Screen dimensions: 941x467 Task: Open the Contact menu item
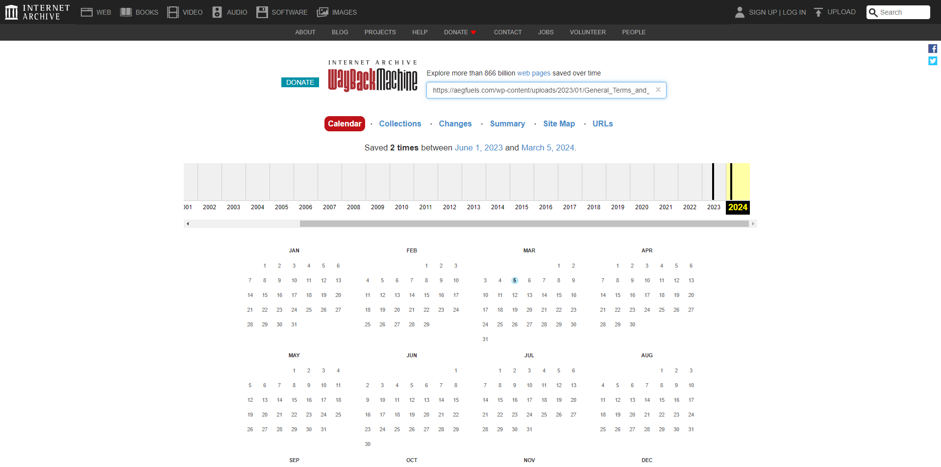pyautogui.click(x=508, y=32)
